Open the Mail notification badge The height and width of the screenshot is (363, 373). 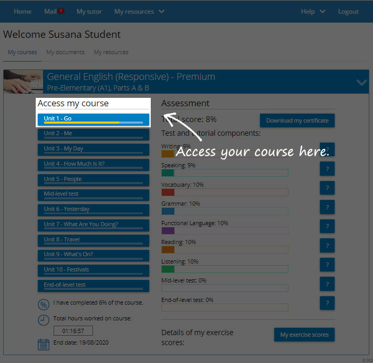[x=61, y=11]
